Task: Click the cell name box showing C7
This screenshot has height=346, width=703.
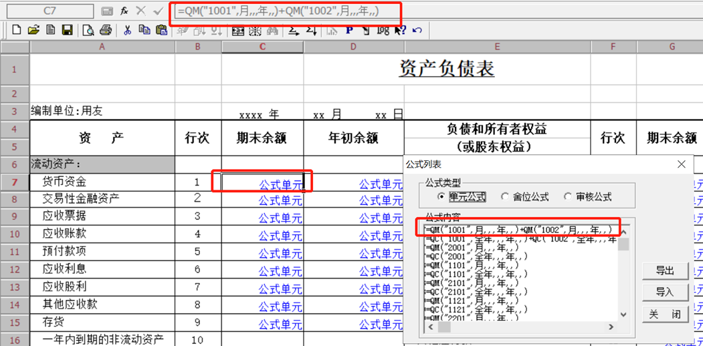Action: [x=49, y=11]
